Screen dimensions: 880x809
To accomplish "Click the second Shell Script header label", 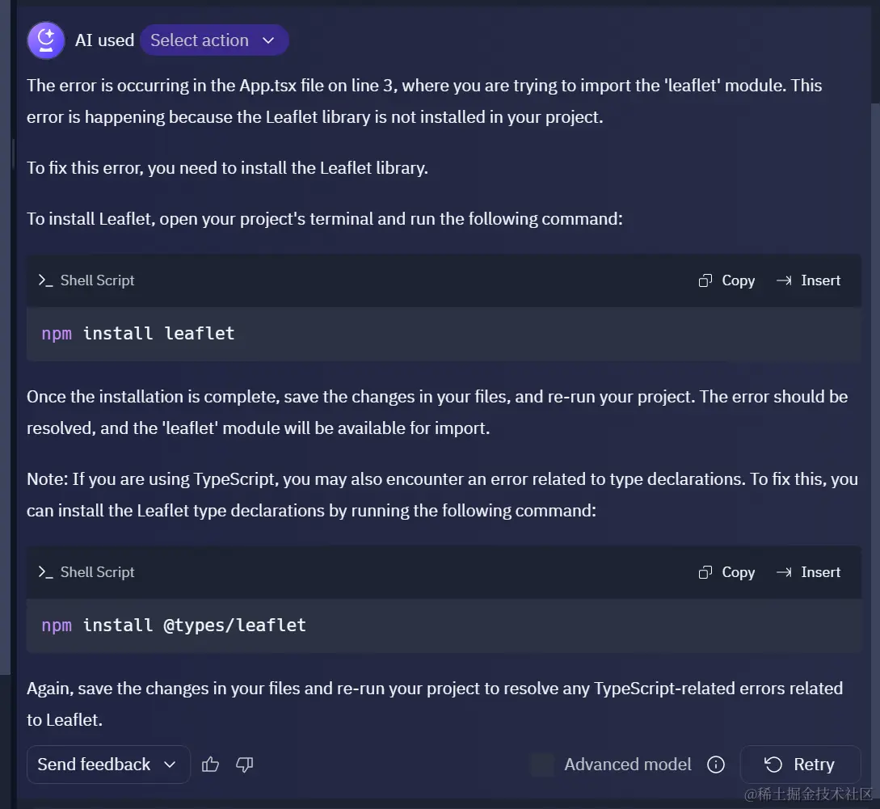I will pyautogui.click(x=97, y=572).
